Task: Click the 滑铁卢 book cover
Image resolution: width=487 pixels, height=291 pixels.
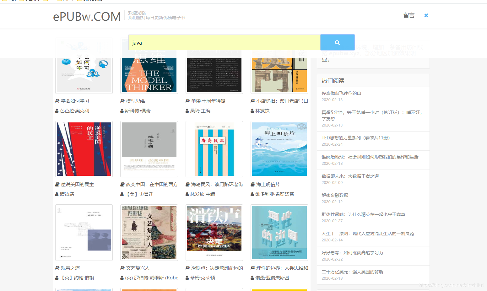Action: click(x=214, y=233)
